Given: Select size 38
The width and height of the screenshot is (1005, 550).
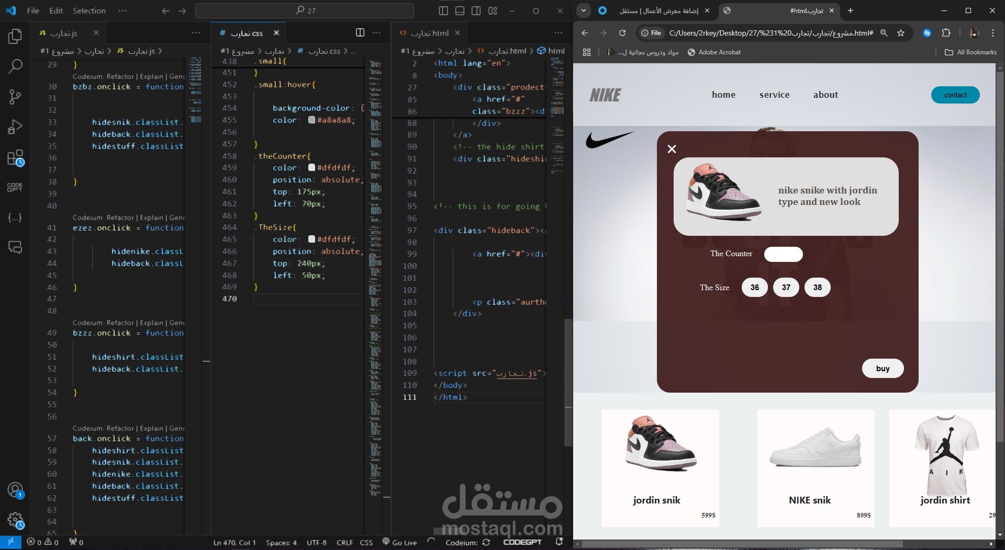Looking at the screenshot, I should (817, 287).
